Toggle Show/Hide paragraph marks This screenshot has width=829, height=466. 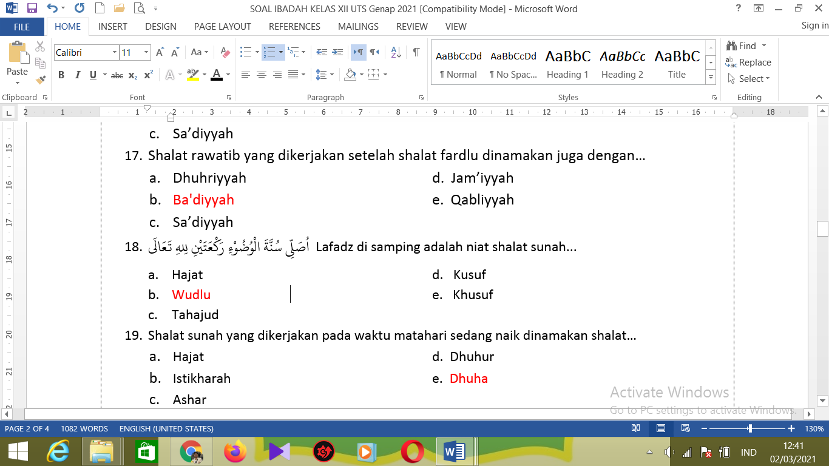point(416,53)
